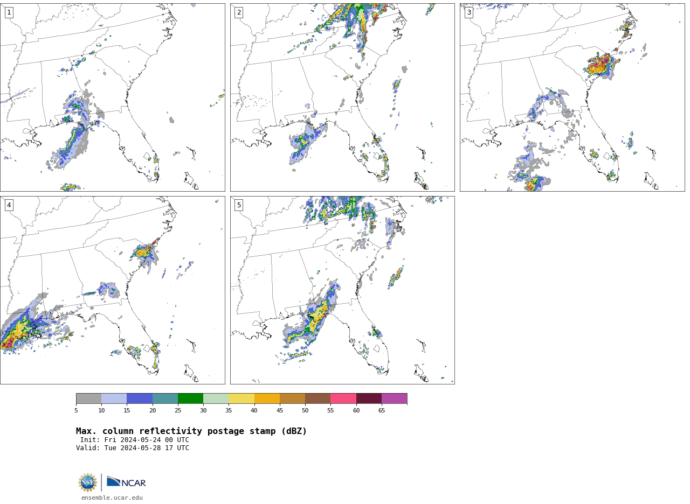Viewport: 690px width, 504px height.
Task: Click the blue 15-20 dBZ swatch
Action: (140, 398)
